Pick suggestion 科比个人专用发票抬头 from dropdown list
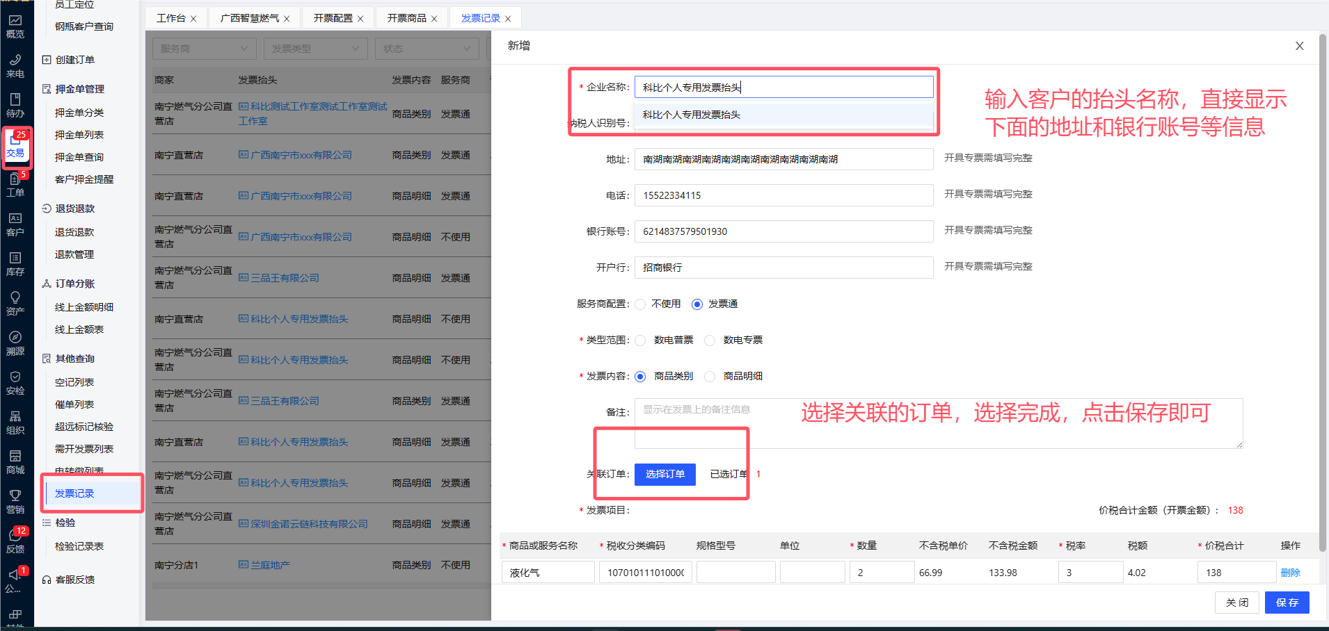 783,115
